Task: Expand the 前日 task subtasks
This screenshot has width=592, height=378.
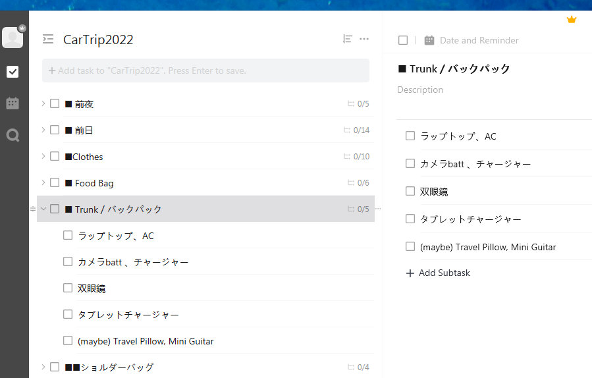Action: coord(43,130)
